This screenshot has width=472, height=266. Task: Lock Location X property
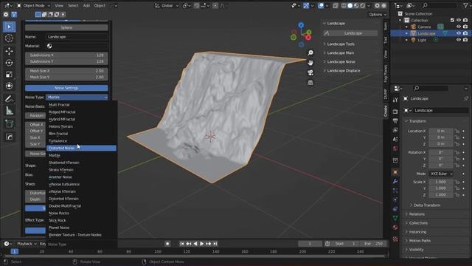coord(457,132)
